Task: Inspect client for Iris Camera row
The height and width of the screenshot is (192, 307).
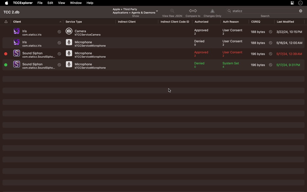Action: point(59,32)
